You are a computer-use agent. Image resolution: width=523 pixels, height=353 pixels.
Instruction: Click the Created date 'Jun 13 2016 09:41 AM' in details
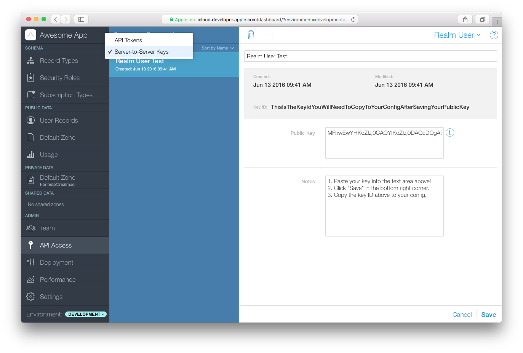click(282, 85)
